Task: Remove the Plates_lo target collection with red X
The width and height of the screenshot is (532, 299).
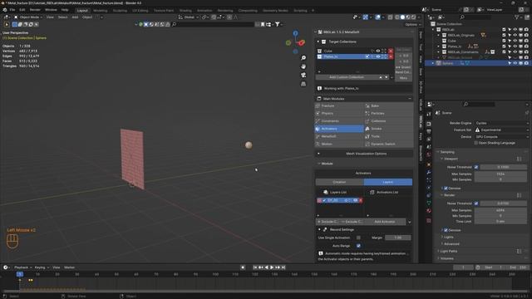Action: pos(391,56)
